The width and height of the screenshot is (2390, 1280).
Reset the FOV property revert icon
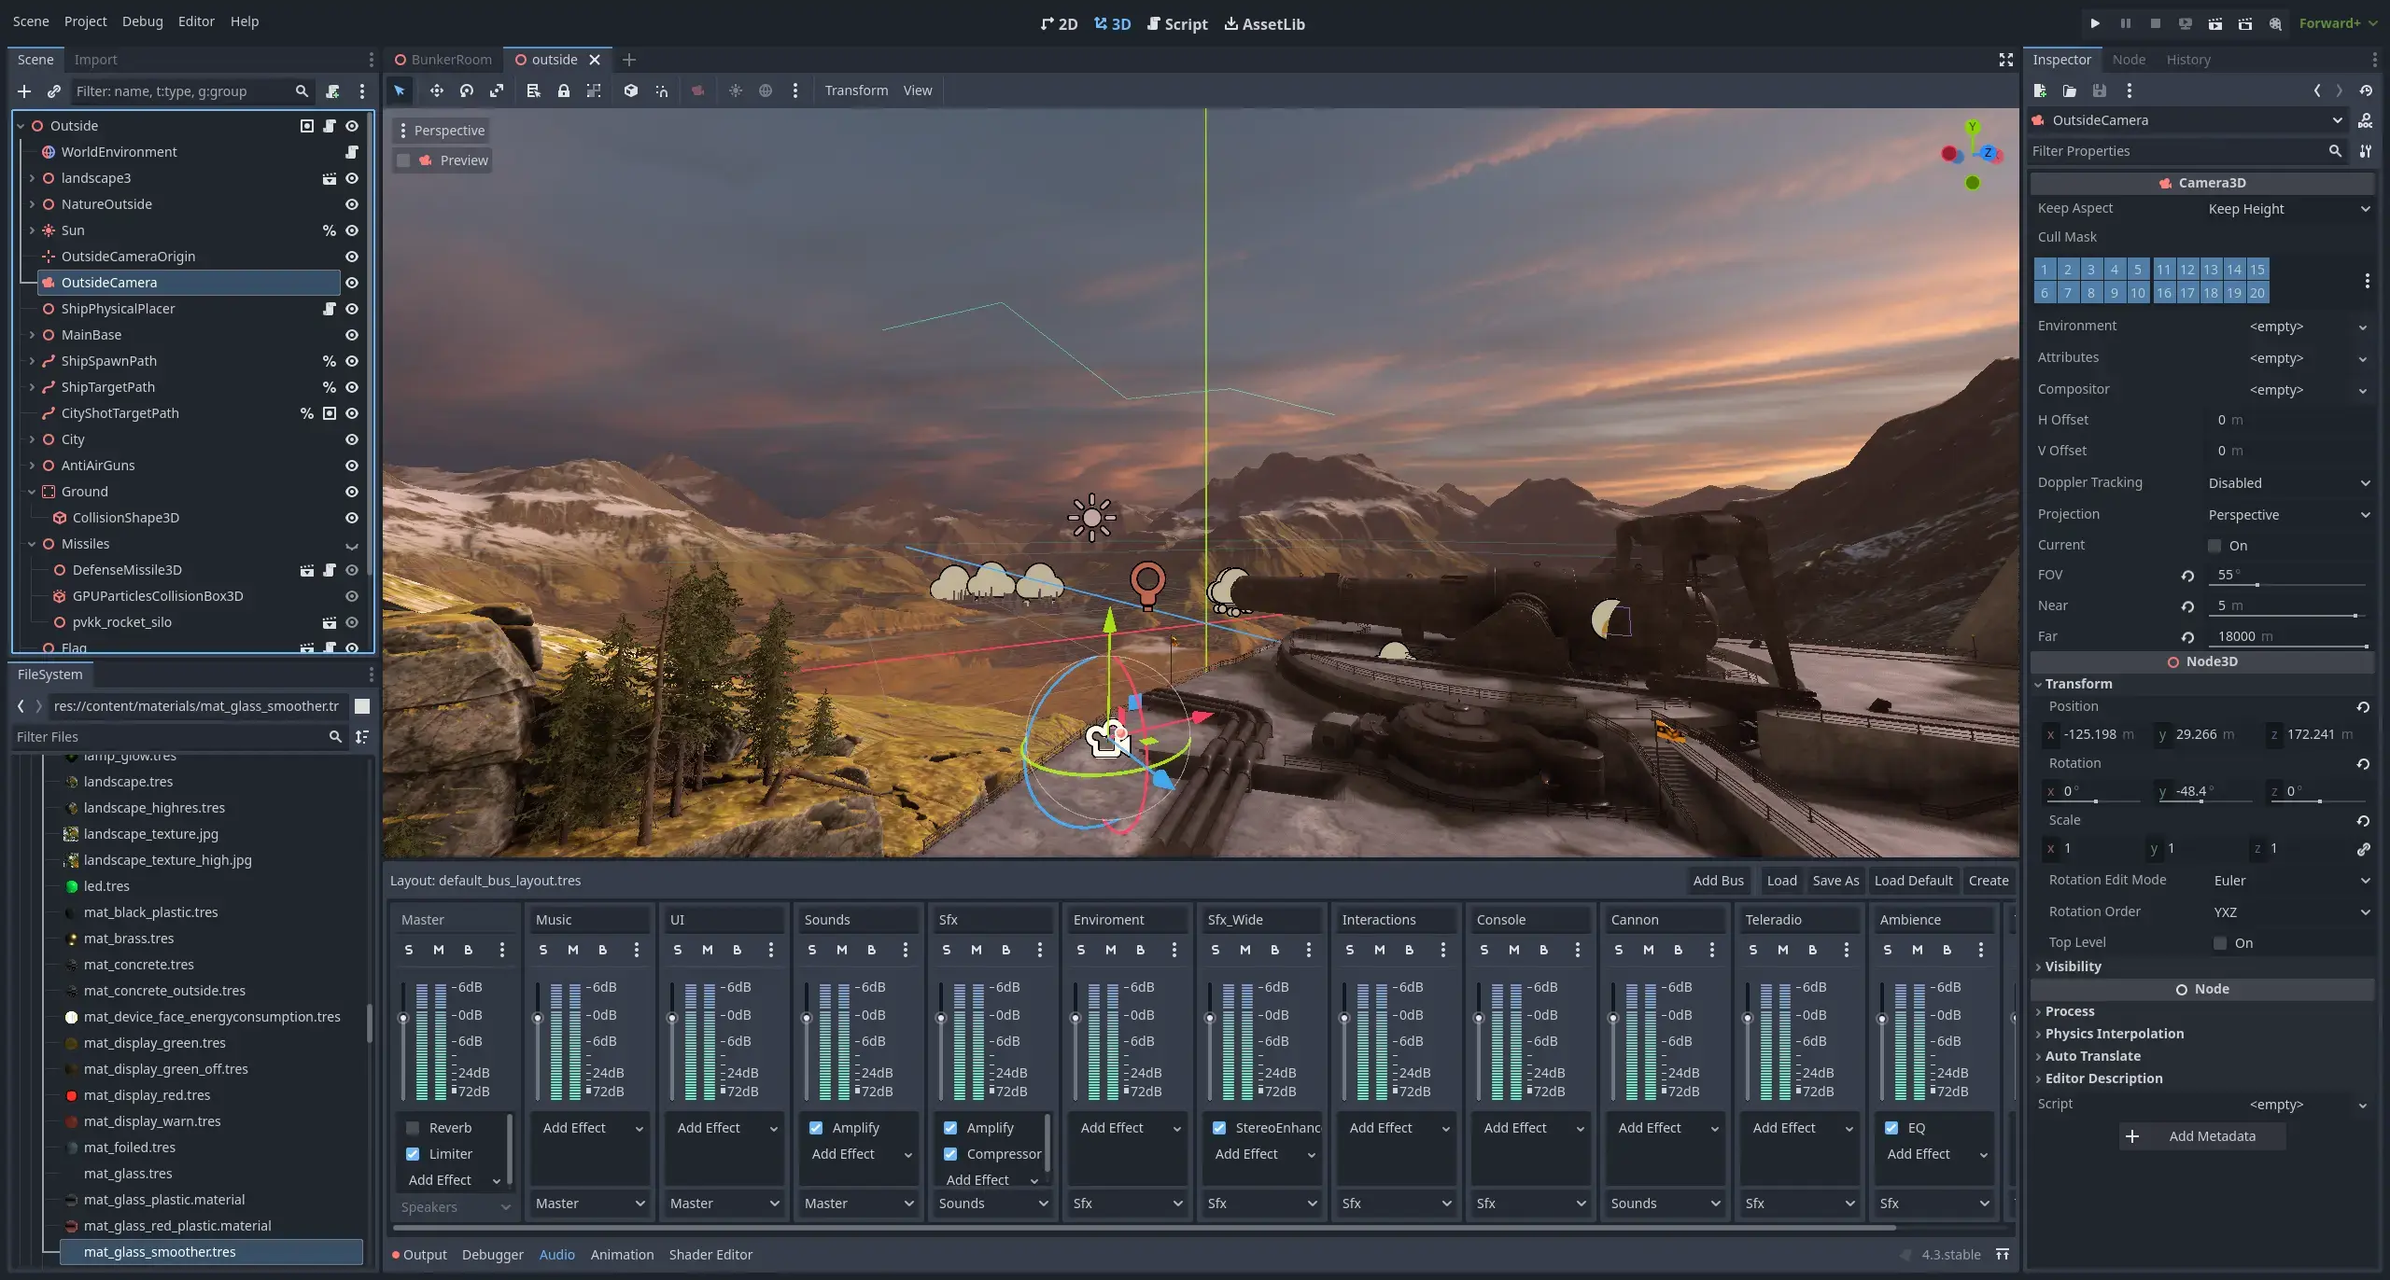tap(2187, 576)
